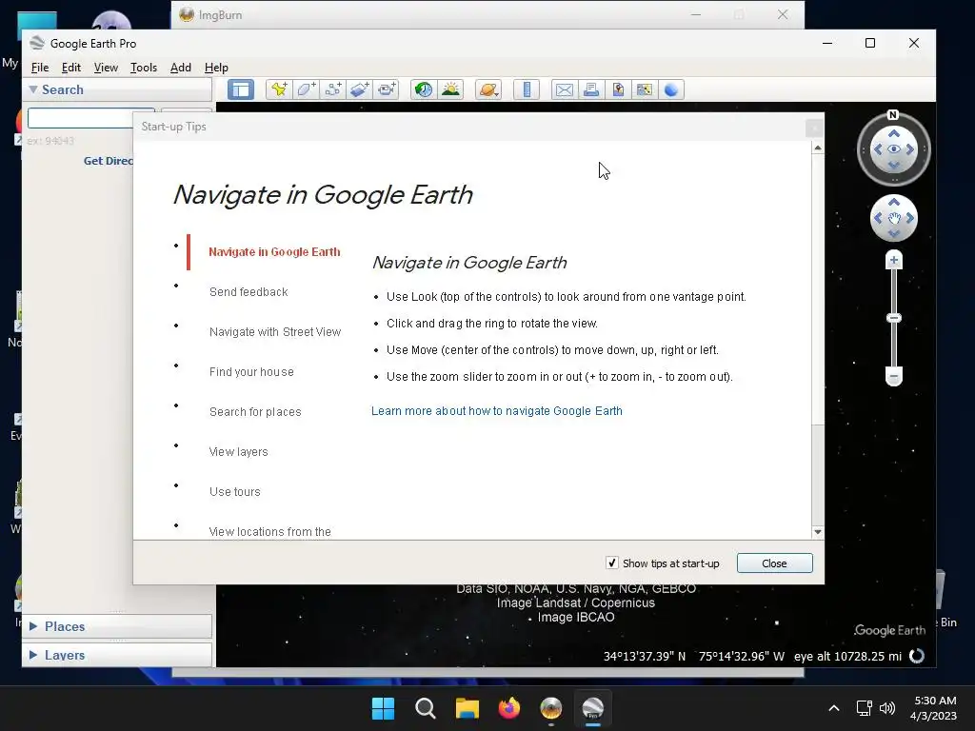Open the Edit menu
The height and width of the screenshot is (731, 975).
[x=70, y=68]
